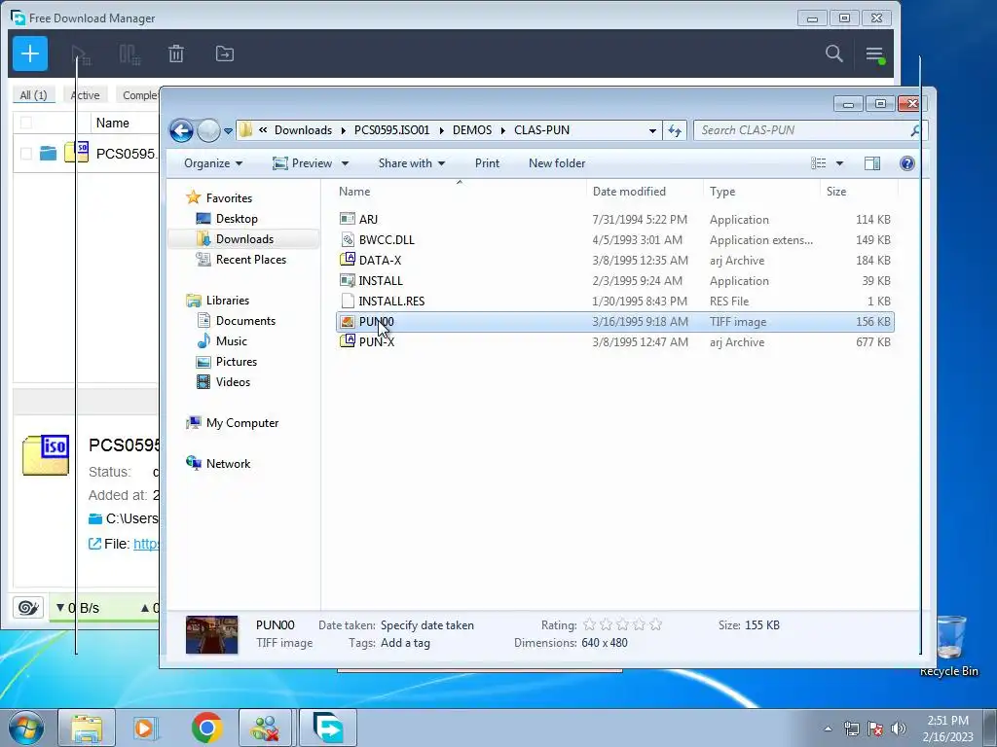
Task: Toggle snail mode icon at bottom
Action: 28,608
